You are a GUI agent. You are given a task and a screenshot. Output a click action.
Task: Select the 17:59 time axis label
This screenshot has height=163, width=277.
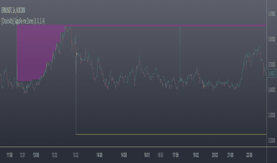click(x=175, y=155)
